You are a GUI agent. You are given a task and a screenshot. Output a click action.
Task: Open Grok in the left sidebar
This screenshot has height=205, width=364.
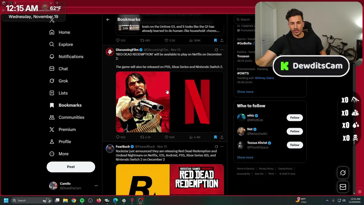click(59, 81)
